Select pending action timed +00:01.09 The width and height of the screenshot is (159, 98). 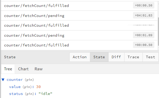click(x=79, y=35)
